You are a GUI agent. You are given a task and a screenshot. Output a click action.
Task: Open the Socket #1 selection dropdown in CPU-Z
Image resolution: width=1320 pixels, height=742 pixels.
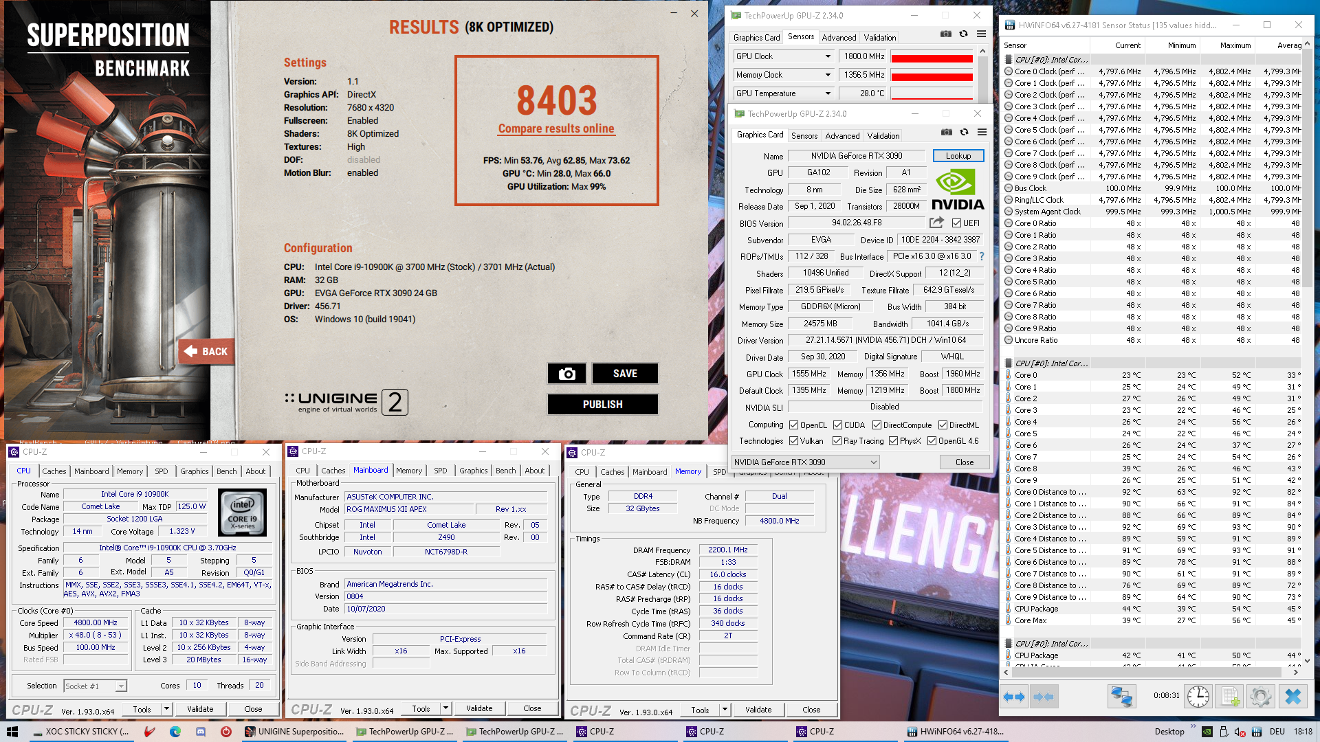click(x=96, y=686)
